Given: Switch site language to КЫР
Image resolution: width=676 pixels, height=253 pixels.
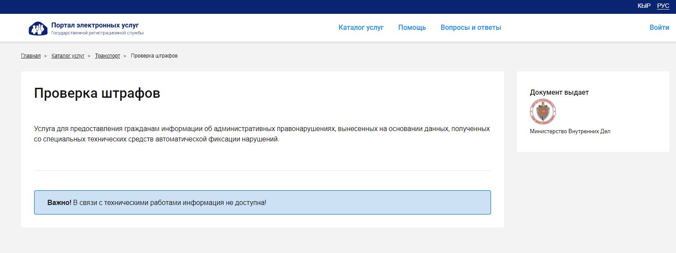Looking at the screenshot, I should pyautogui.click(x=644, y=6).
